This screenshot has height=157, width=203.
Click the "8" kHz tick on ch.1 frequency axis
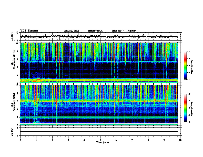point(18,51)
